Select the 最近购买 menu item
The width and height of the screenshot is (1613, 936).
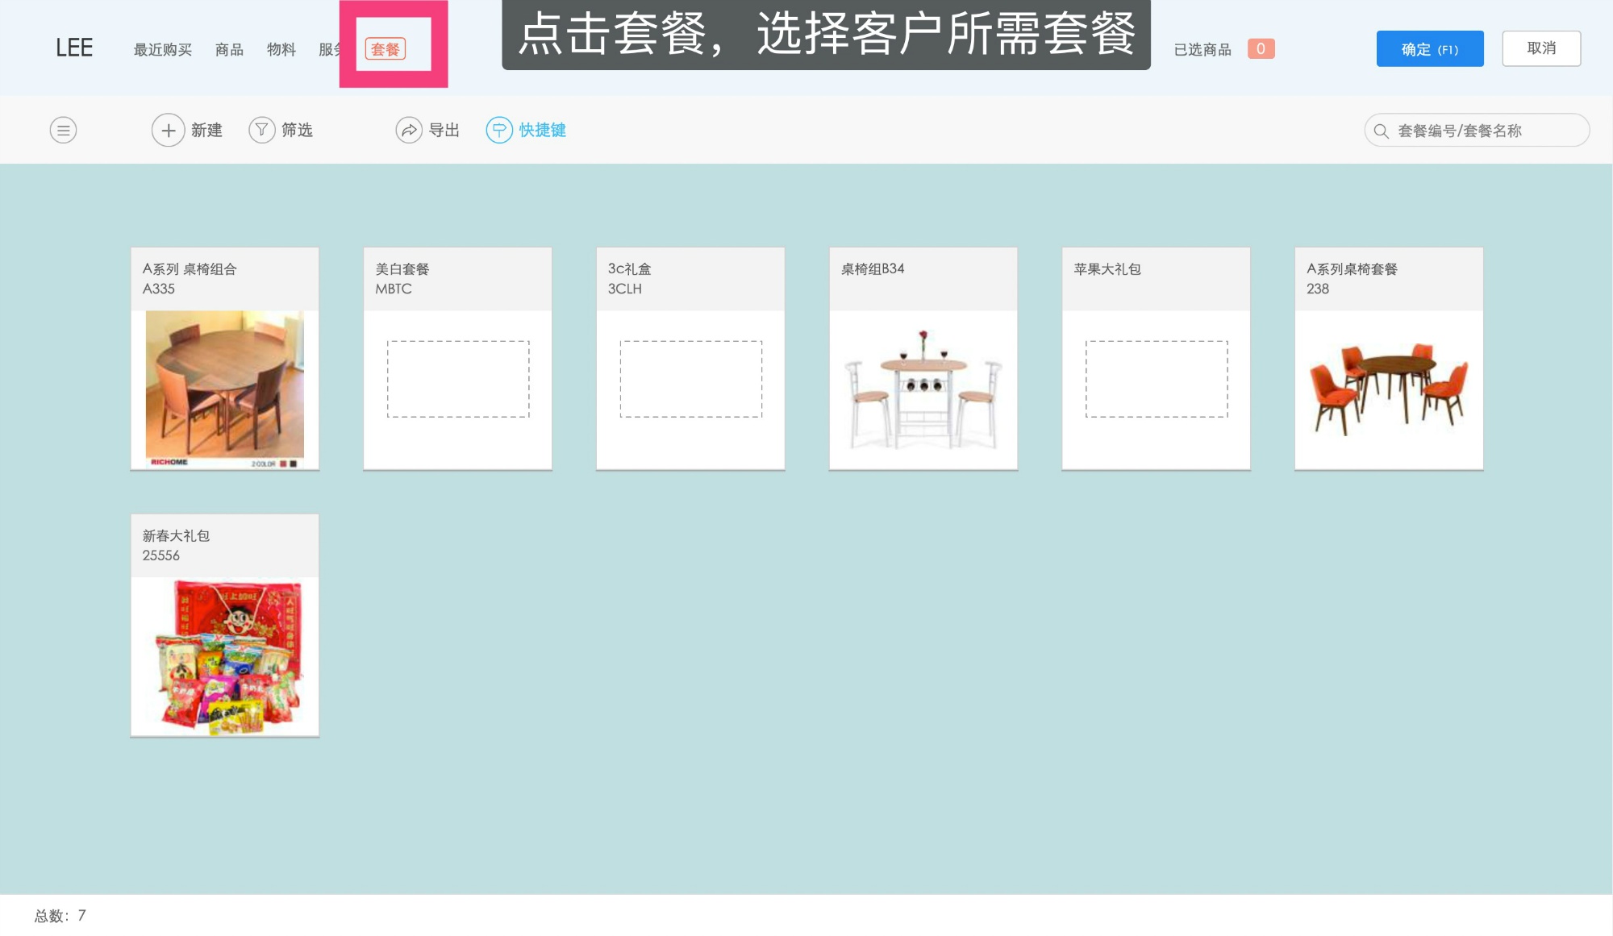pyautogui.click(x=161, y=49)
